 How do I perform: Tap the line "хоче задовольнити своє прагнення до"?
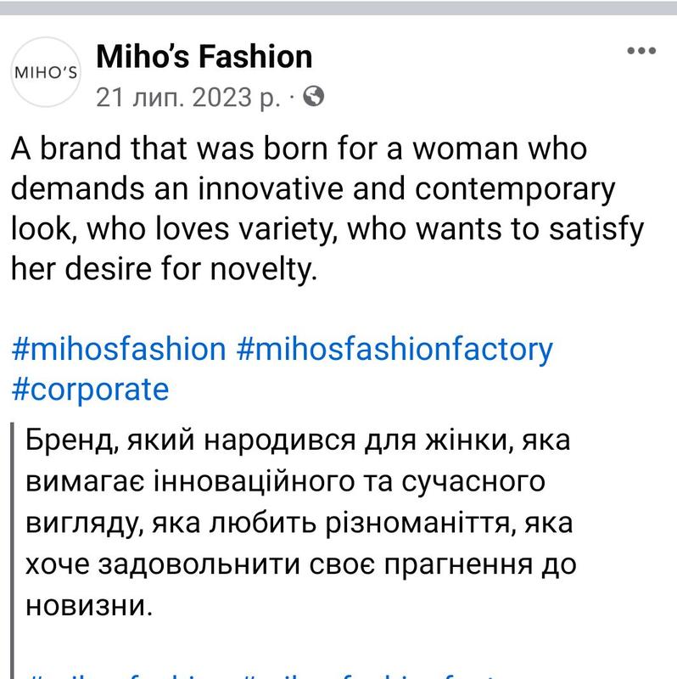(300, 564)
